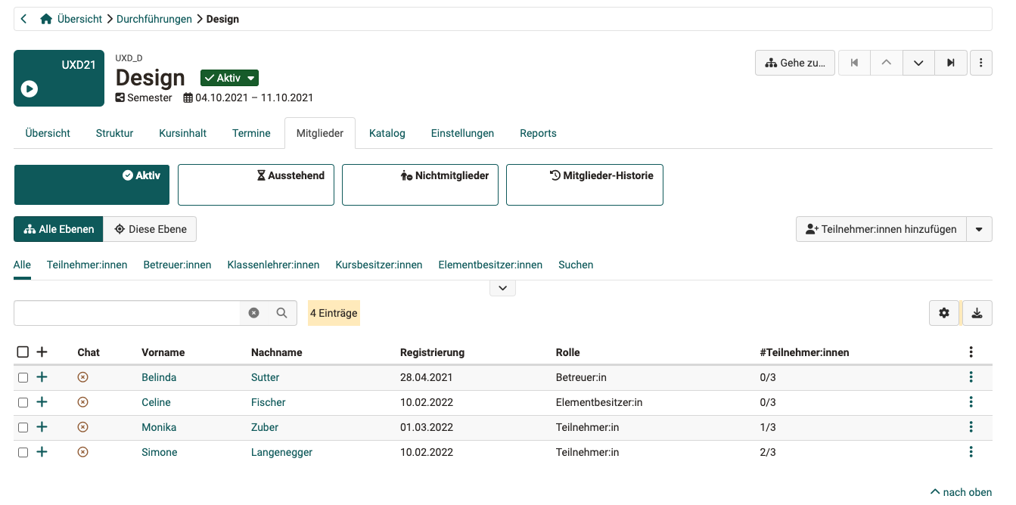Check the box for Monika Zuber

[23, 427]
